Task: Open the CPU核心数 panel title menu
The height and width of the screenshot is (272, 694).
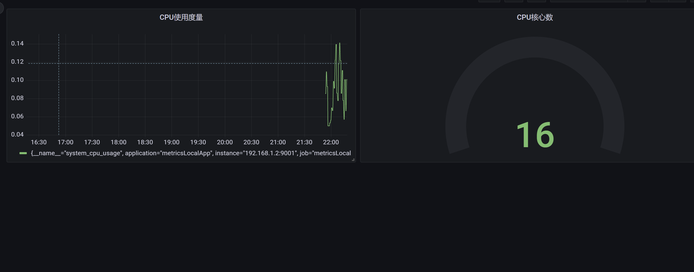Action: pyautogui.click(x=535, y=17)
